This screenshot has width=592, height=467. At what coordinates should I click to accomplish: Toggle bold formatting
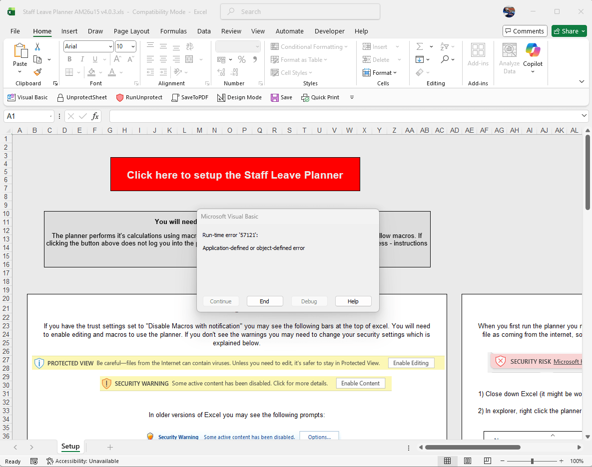click(x=69, y=59)
